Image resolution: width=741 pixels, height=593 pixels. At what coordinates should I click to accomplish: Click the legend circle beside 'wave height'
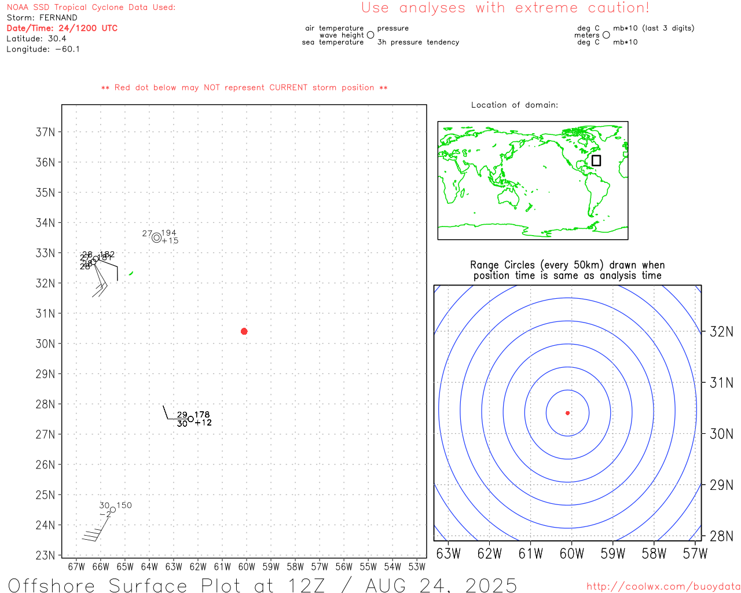tap(370, 35)
